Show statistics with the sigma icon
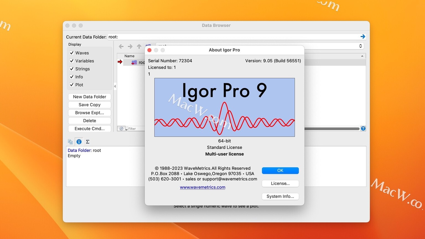This screenshot has width=425, height=239. click(88, 142)
